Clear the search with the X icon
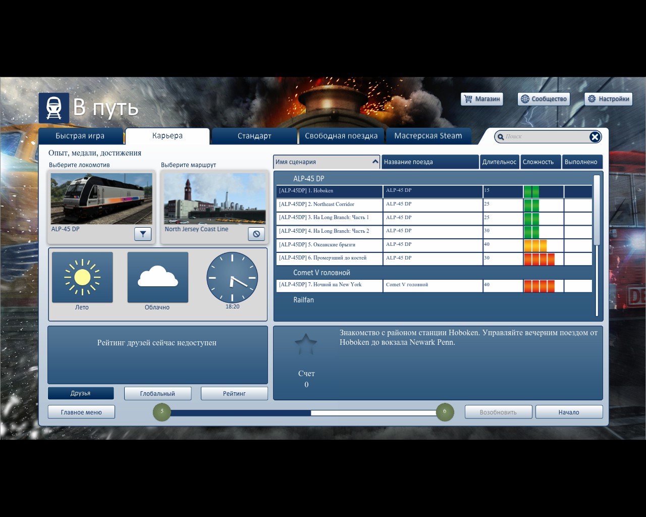The image size is (646, 517). [595, 137]
